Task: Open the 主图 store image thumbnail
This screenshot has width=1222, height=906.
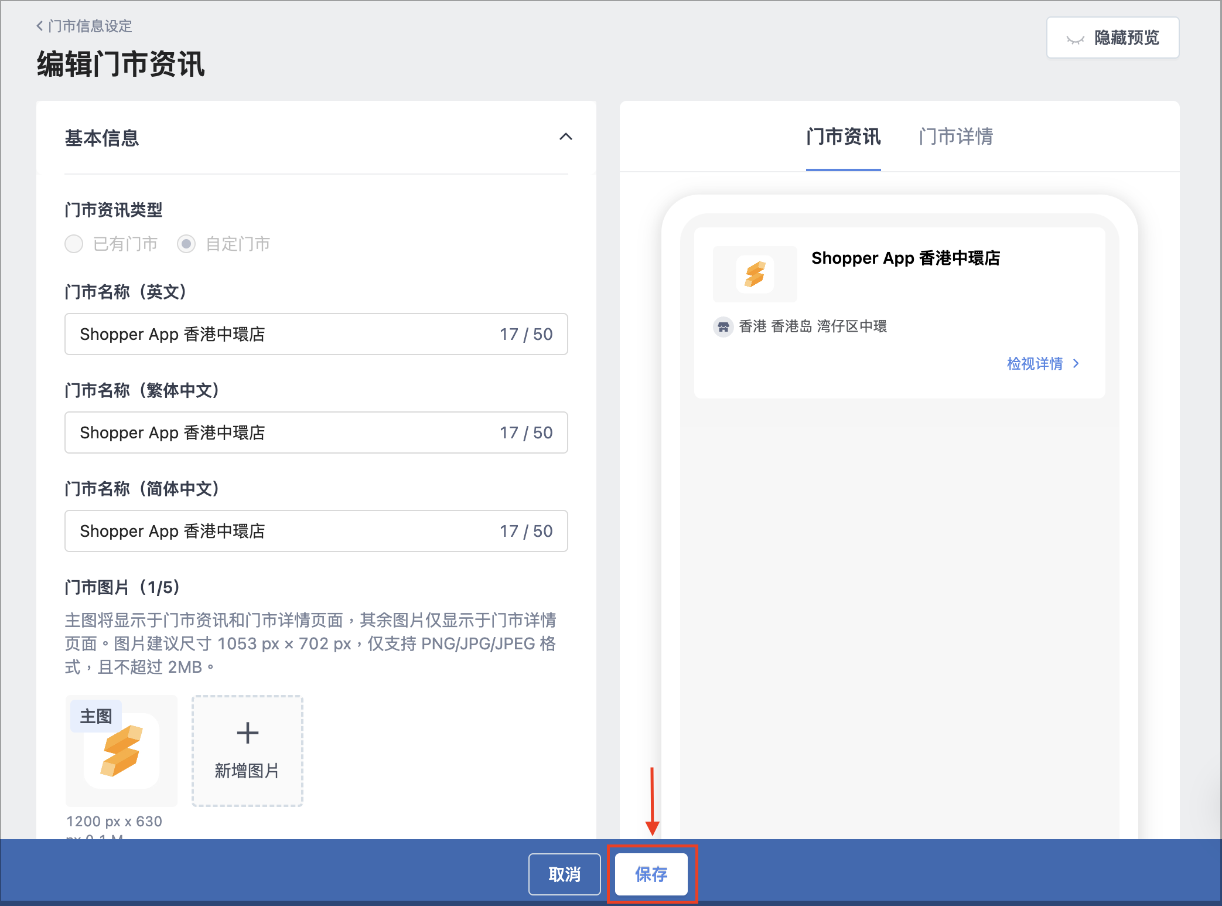Action: click(121, 751)
